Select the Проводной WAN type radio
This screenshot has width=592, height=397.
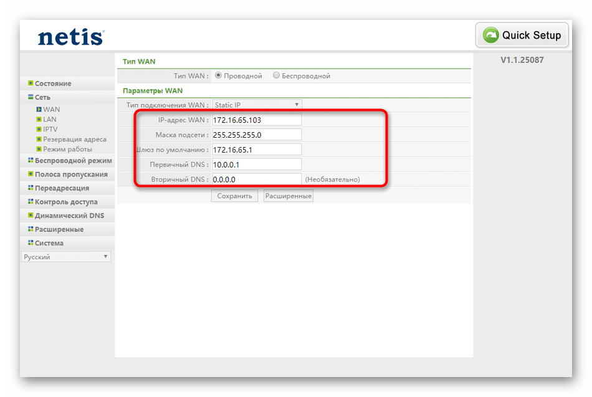[218, 75]
